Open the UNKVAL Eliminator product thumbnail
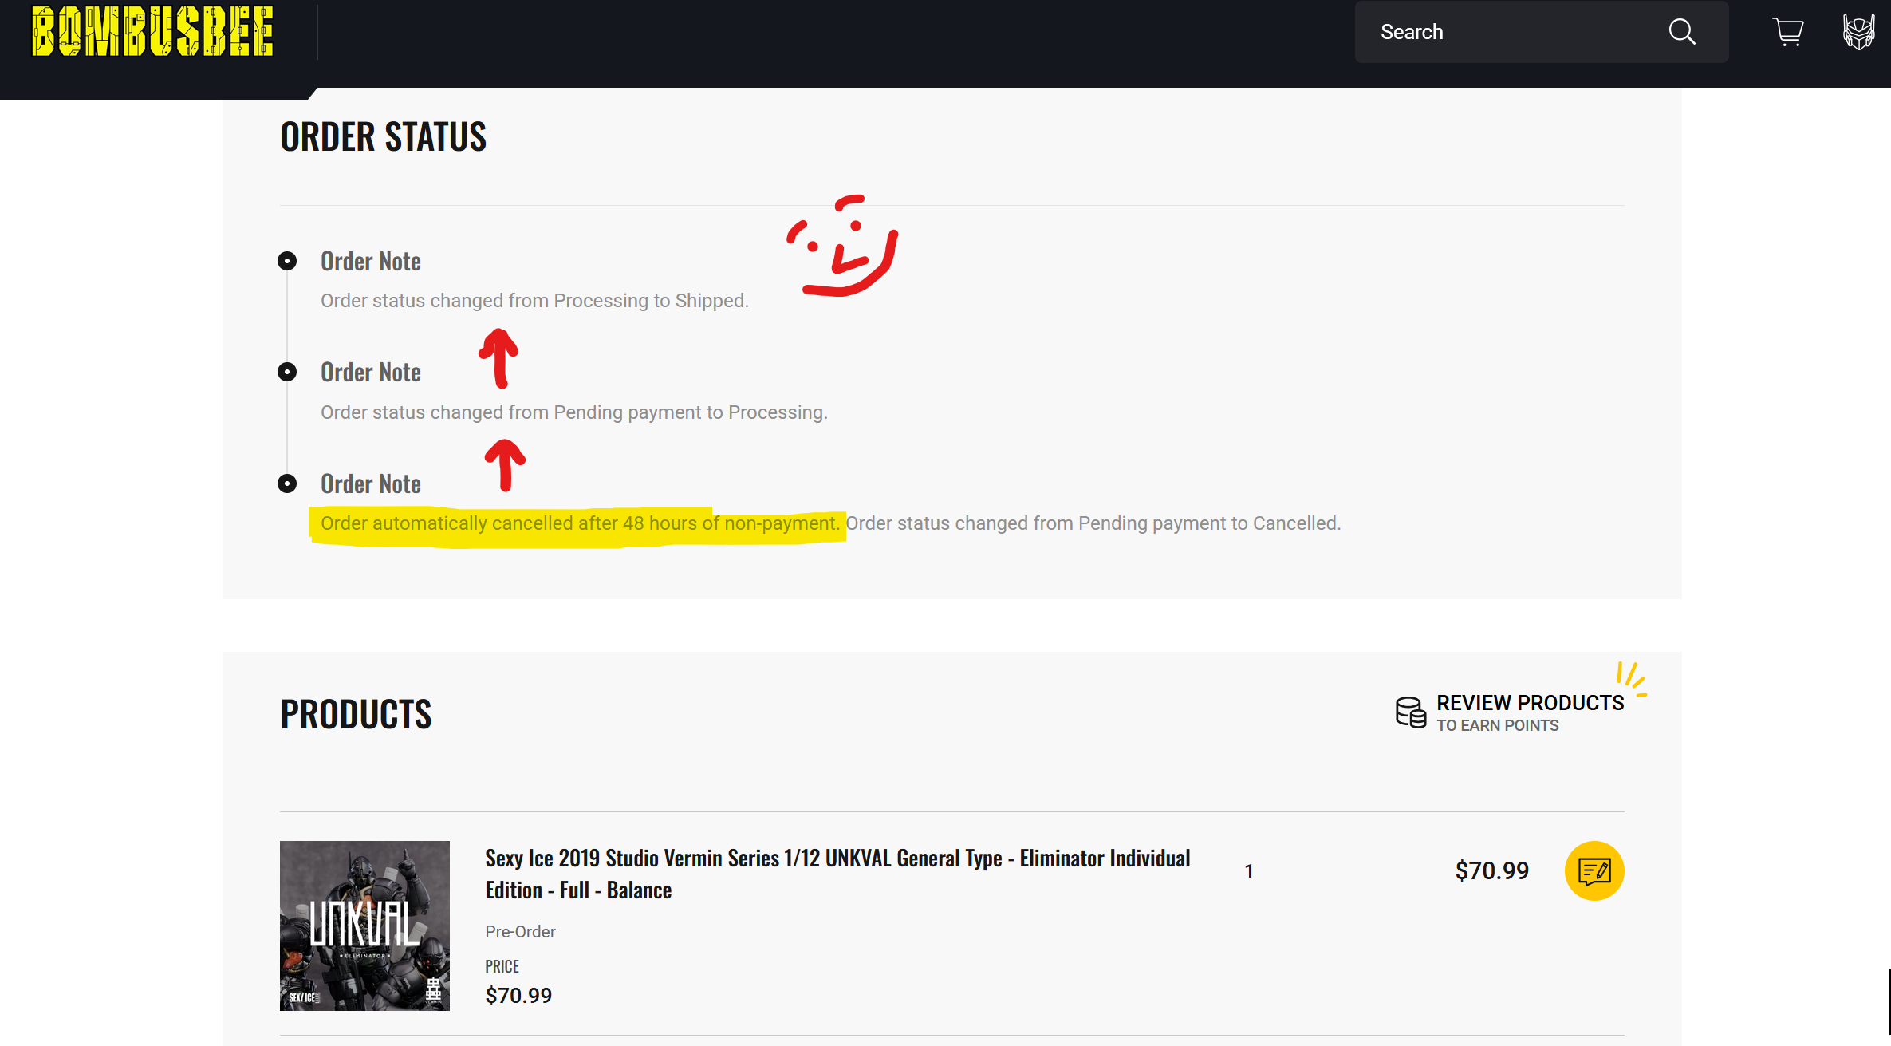The height and width of the screenshot is (1046, 1891). [x=364, y=926]
